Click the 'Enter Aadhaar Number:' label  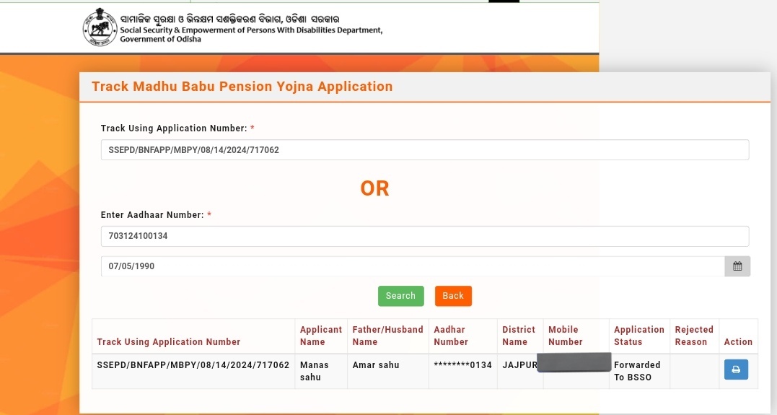pos(152,214)
